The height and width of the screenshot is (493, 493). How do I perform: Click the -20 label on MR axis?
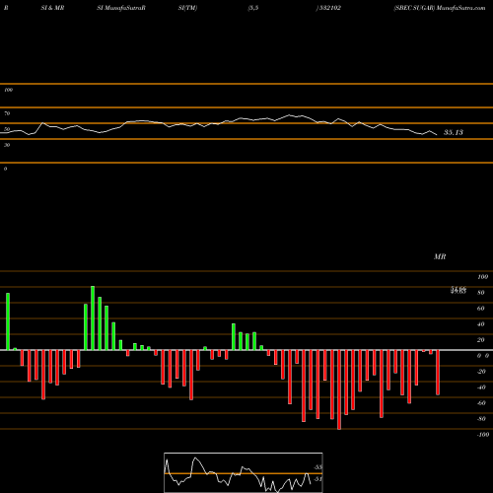[x=481, y=372]
